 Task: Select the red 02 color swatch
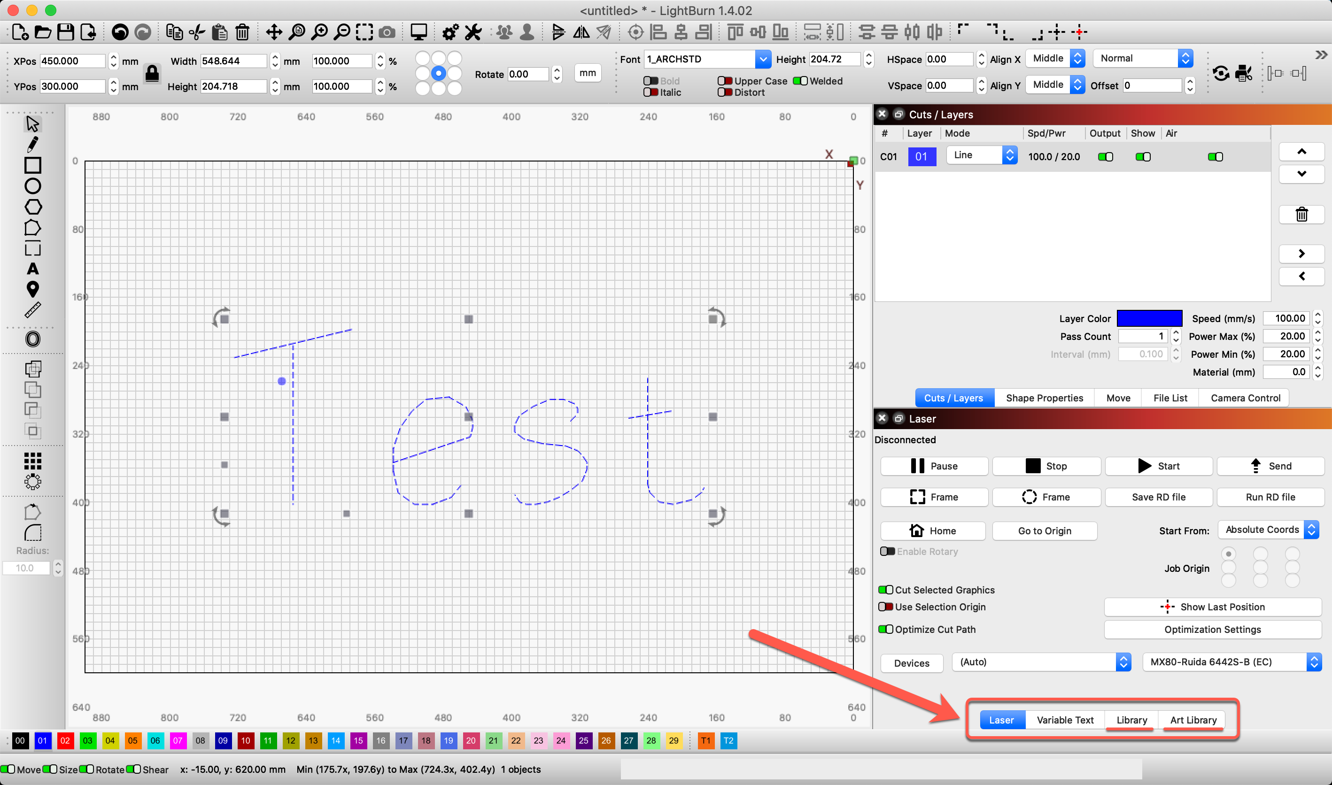coord(65,740)
